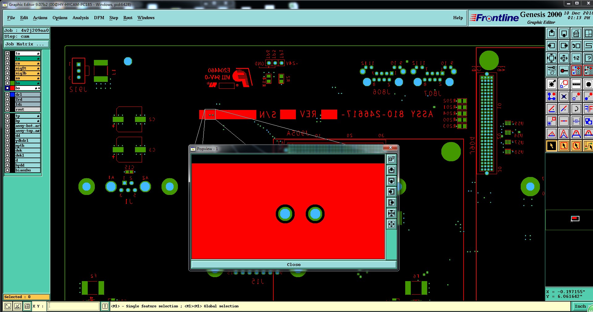
Task: Click the Job Matrix button
Action: pyautogui.click(x=27, y=44)
